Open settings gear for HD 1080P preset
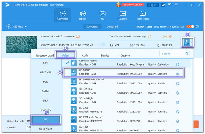Viewport: 205px width, 134px height. [x=177, y=74]
